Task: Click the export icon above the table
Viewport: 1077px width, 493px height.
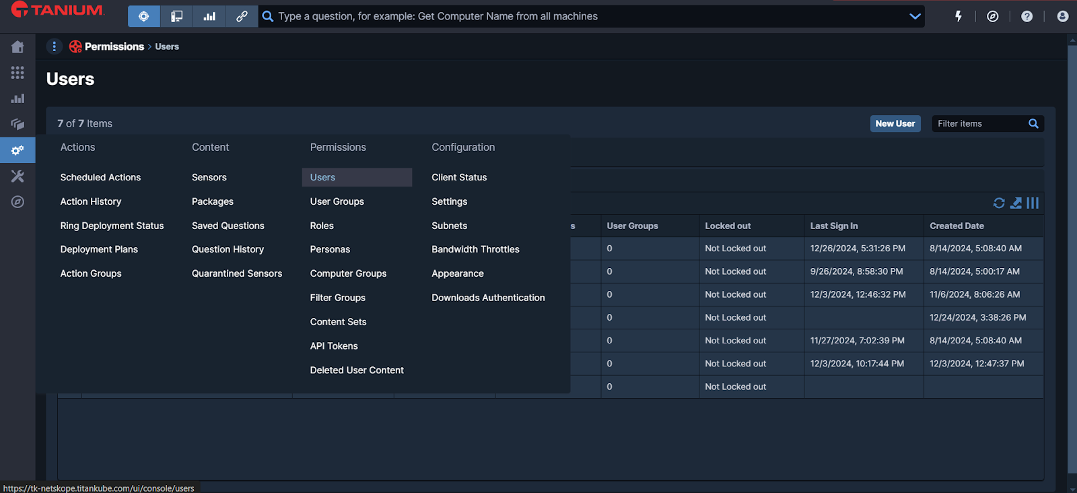Action: (x=1016, y=203)
